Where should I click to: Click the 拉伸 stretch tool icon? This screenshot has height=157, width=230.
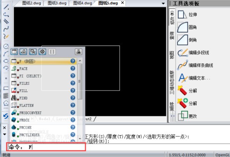click(182, 15)
